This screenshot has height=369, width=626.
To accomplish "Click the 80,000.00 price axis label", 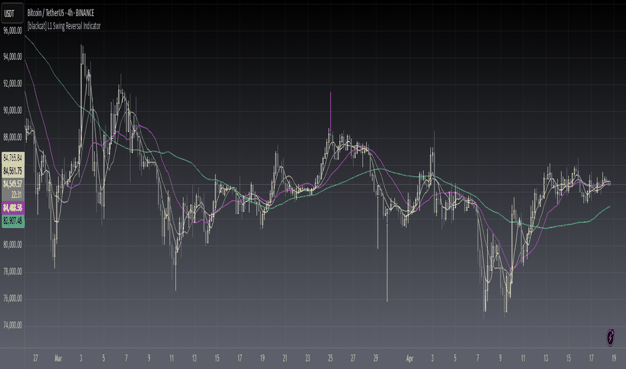I will (x=12, y=244).
